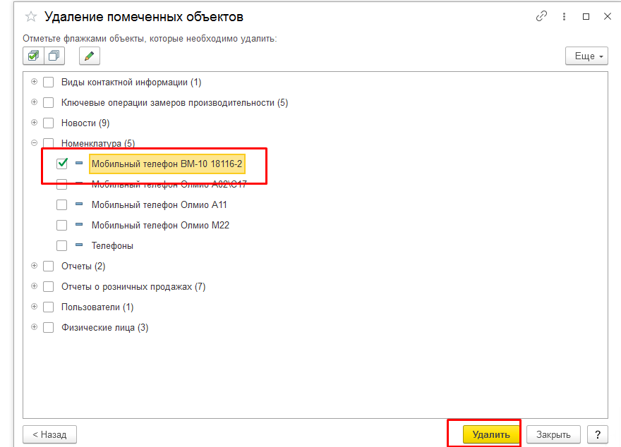
Task: Expand the Физические лица (3) group
Action: pyautogui.click(x=35, y=327)
